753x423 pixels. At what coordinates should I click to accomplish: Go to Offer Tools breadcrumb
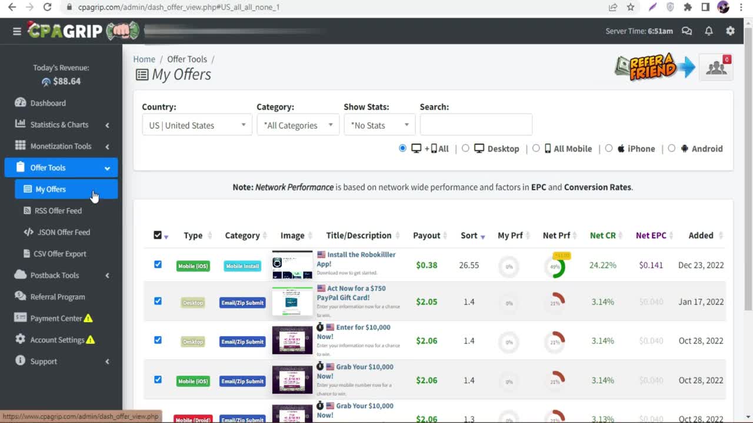187,59
